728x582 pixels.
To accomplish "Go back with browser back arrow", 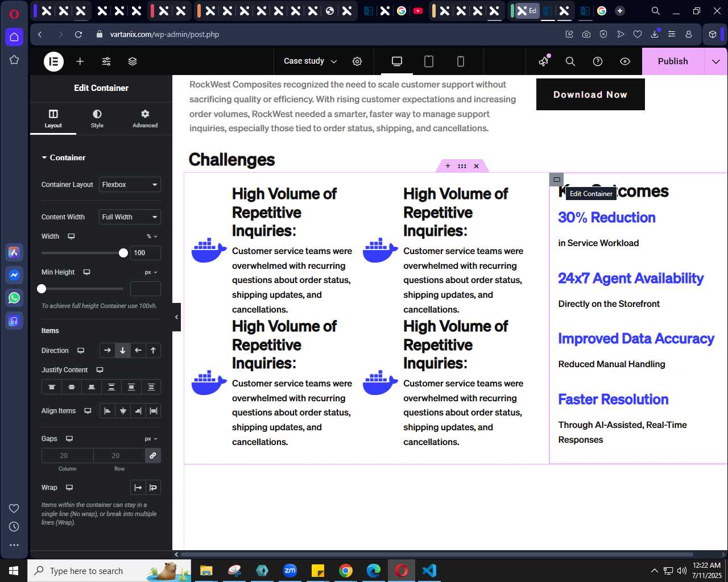I will coord(40,34).
